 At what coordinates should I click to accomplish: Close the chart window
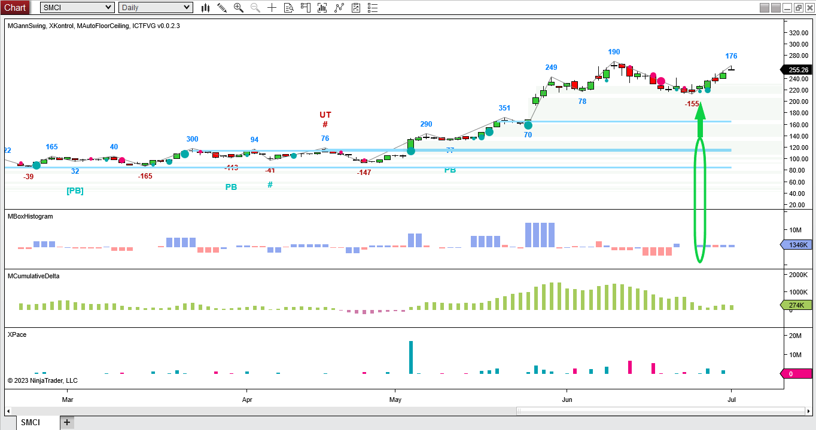(x=809, y=8)
